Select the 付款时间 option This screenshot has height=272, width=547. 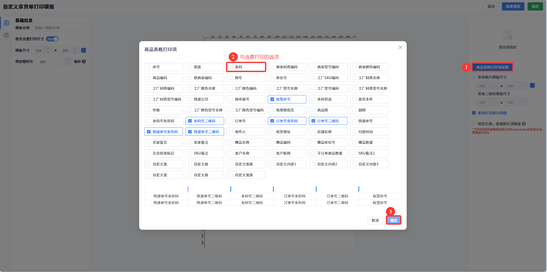click(354, 132)
